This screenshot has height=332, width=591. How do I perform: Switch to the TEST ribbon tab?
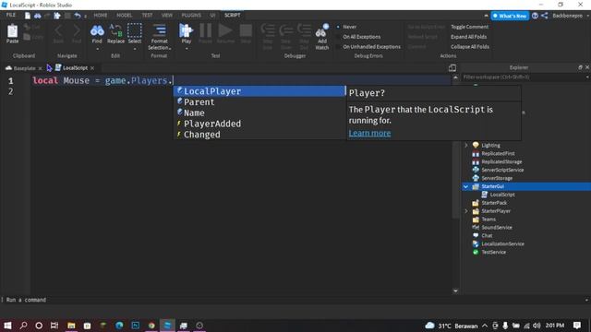[x=147, y=16]
